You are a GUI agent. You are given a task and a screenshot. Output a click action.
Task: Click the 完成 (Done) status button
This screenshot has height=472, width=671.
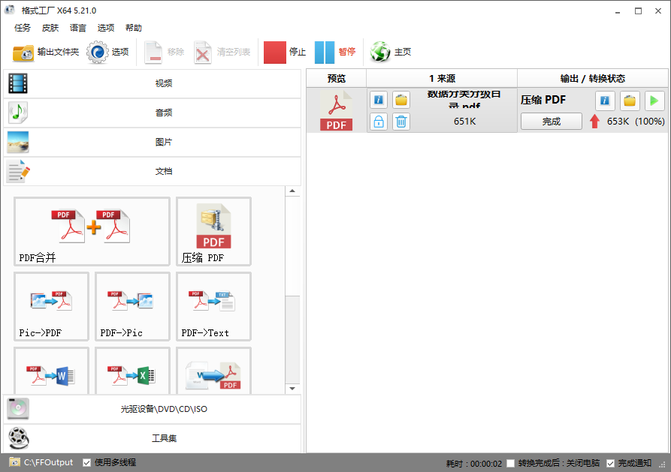click(551, 121)
